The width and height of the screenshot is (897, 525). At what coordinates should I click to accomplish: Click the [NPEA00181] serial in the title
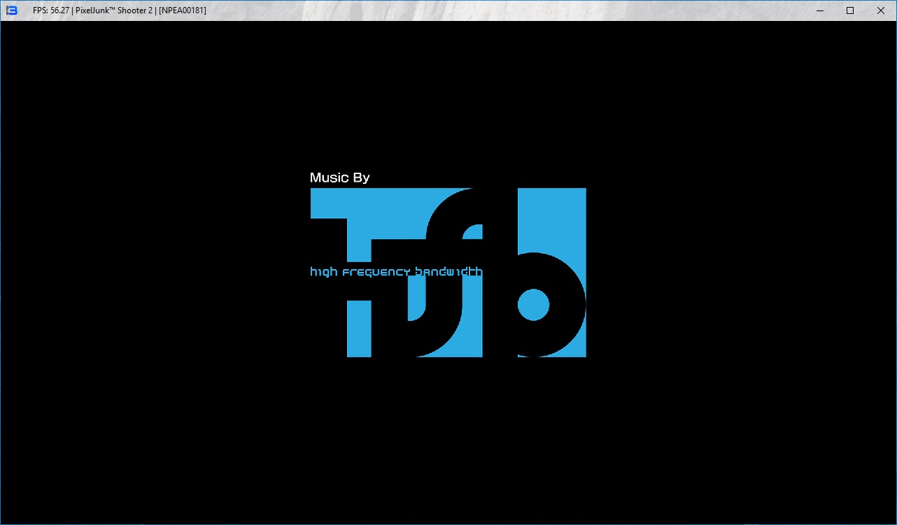pyautogui.click(x=182, y=10)
